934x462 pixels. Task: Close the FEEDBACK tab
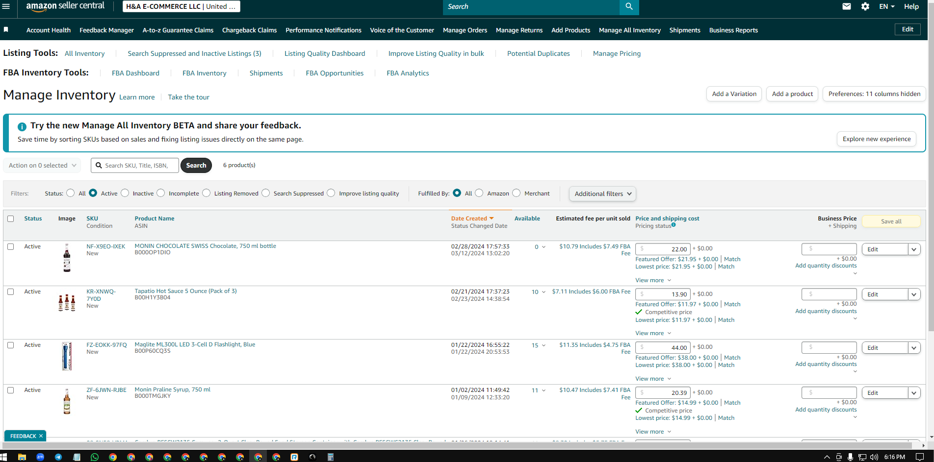tap(41, 436)
